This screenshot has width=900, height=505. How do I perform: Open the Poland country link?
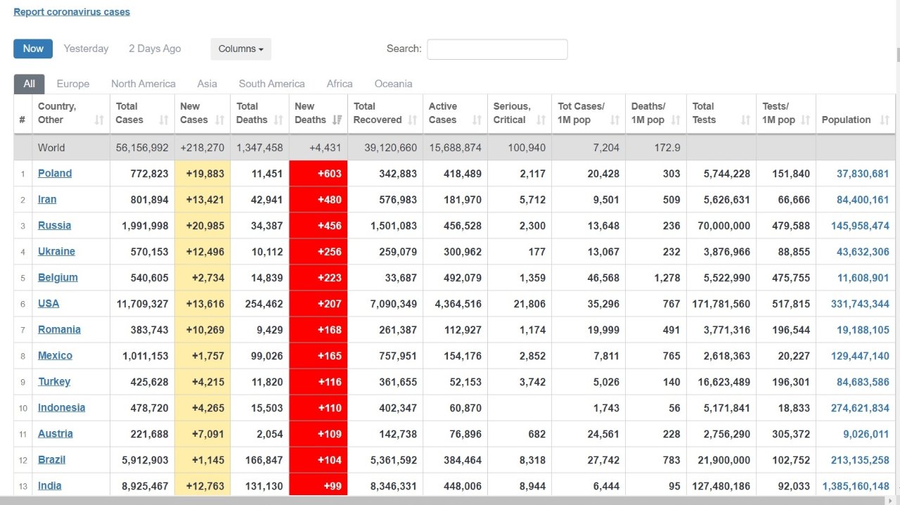tap(55, 174)
